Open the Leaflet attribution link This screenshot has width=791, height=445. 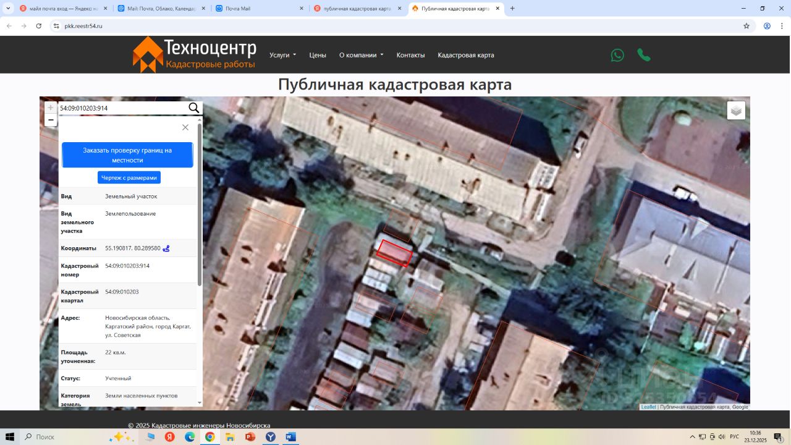pyautogui.click(x=648, y=407)
